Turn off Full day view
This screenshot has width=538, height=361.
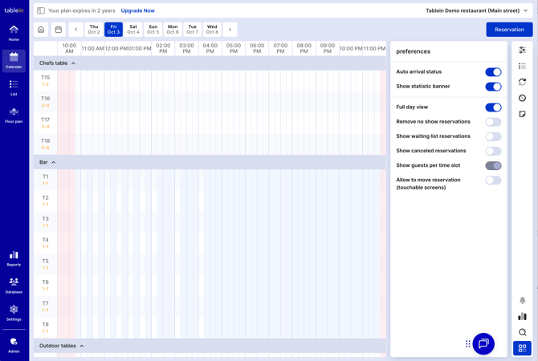493,107
